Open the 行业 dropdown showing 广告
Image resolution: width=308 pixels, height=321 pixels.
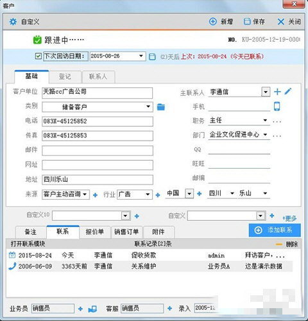tap(148, 195)
